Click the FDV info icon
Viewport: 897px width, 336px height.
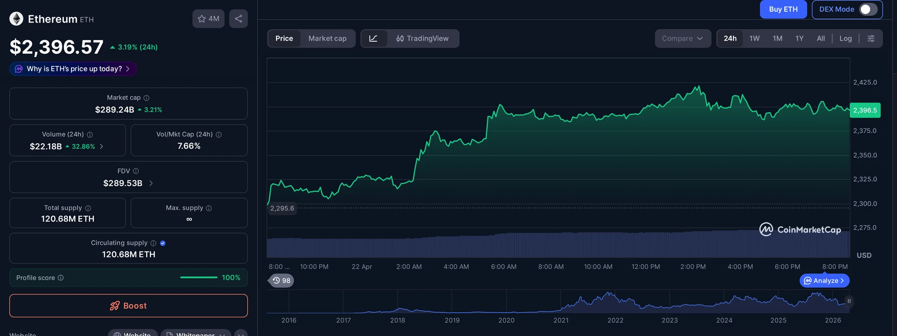(x=136, y=171)
